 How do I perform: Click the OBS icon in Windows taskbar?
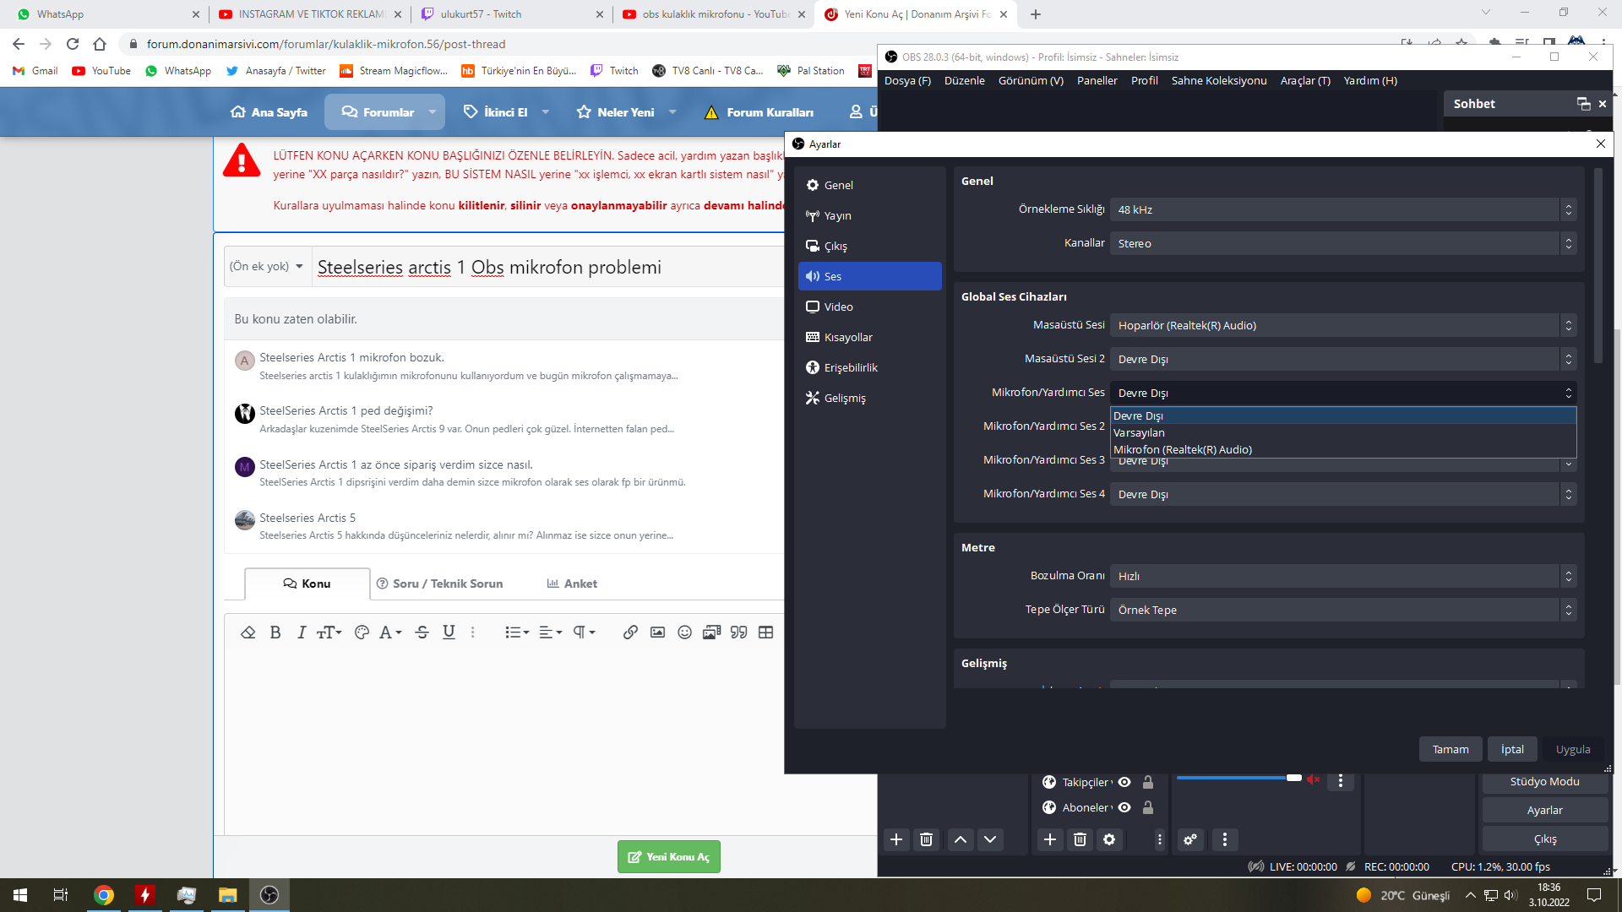pyautogui.click(x=269, y=895)
